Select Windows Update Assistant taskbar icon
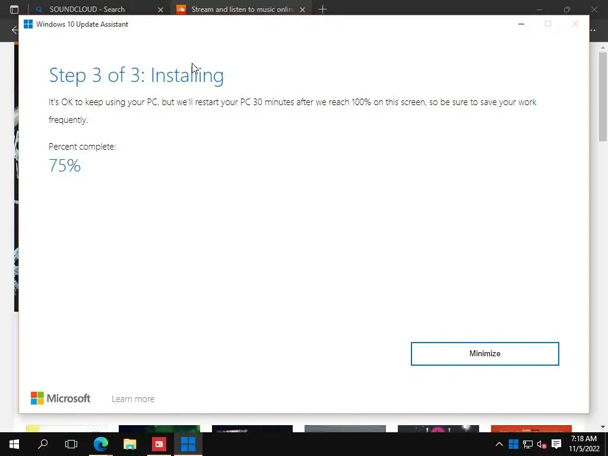This screenshot has width=608, height=456. (188, 444)
